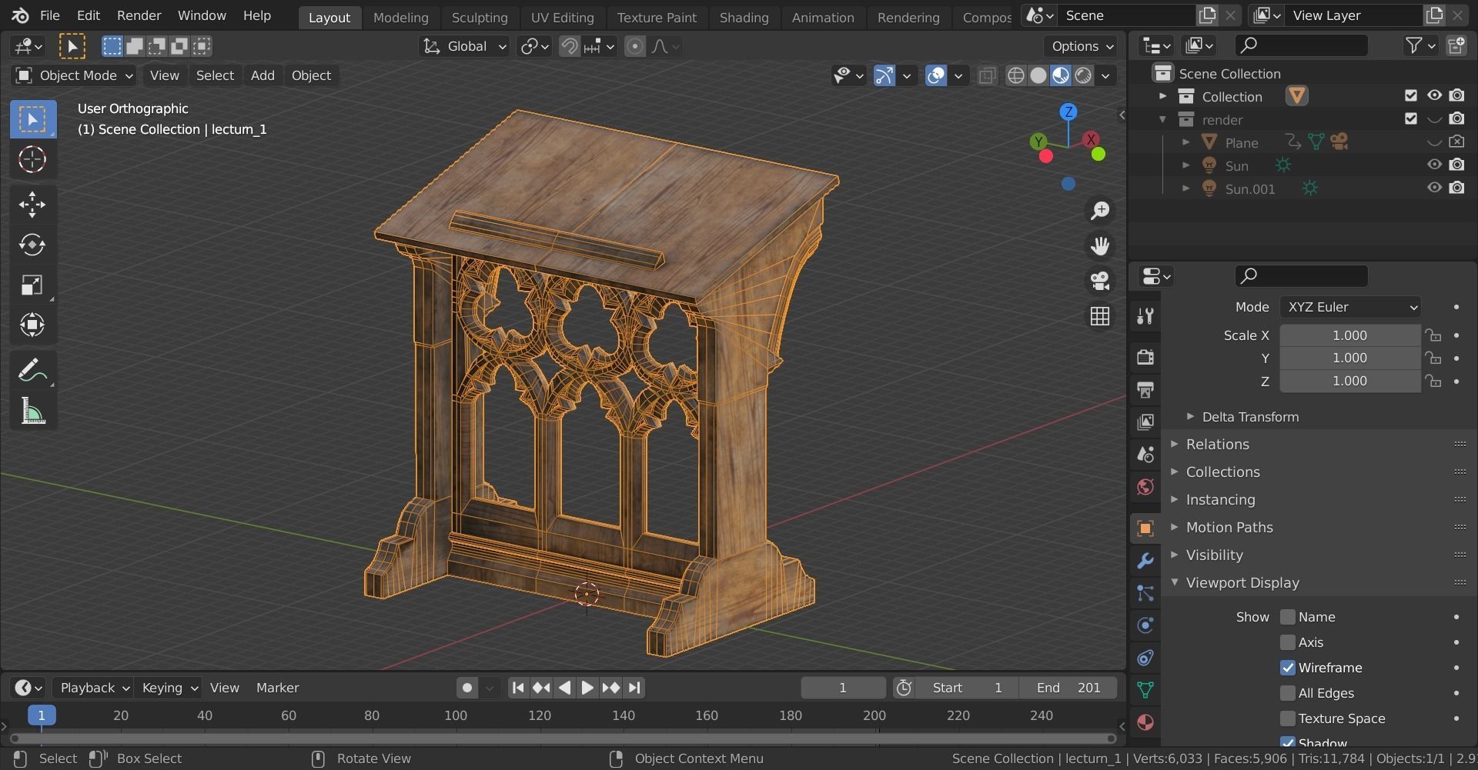The image size is (1478, 770).
Task: Select the Scale tool
Action: tap(32, 285)
